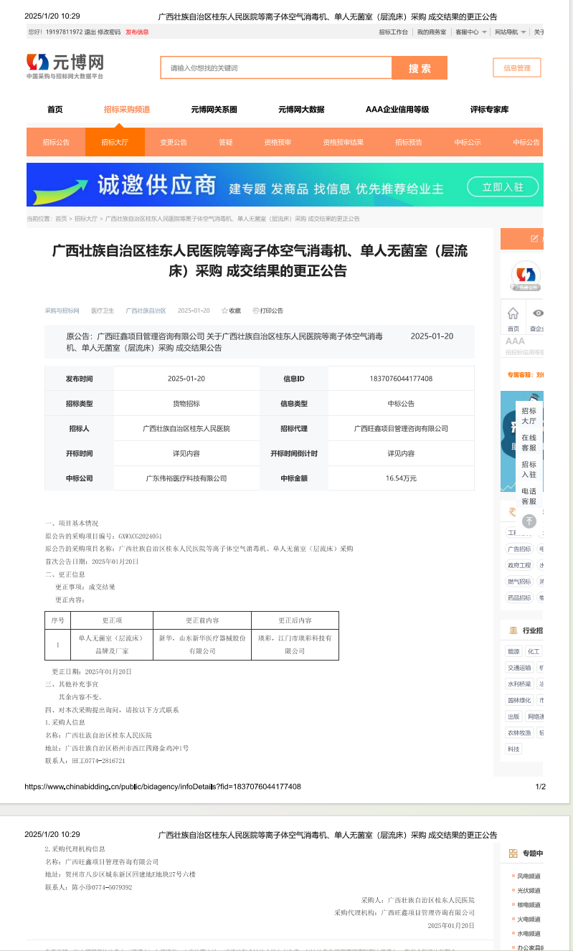Click the printer 打印公告 icon
The height and width of the screenshot is (951, 573).
point(256,311)
